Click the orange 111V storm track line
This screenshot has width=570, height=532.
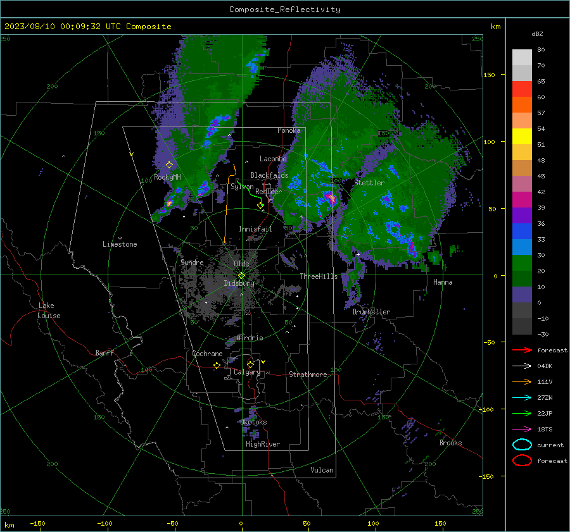click(227, 203)
